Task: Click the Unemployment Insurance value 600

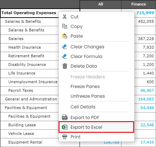Action: (x=150, y=82)
